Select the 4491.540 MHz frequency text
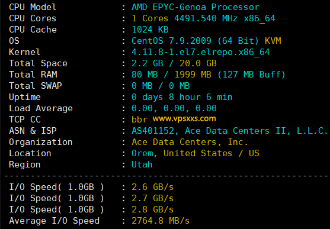 pyautogui.click(x=206, y=18)
